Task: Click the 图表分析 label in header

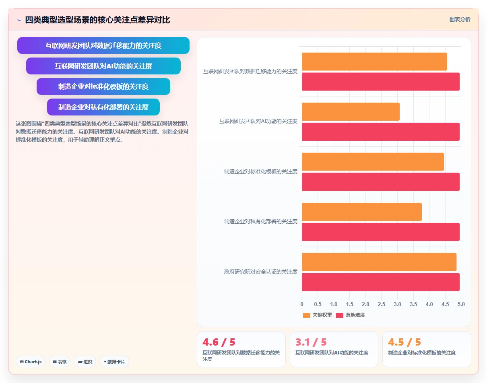Action: point(460,19)
